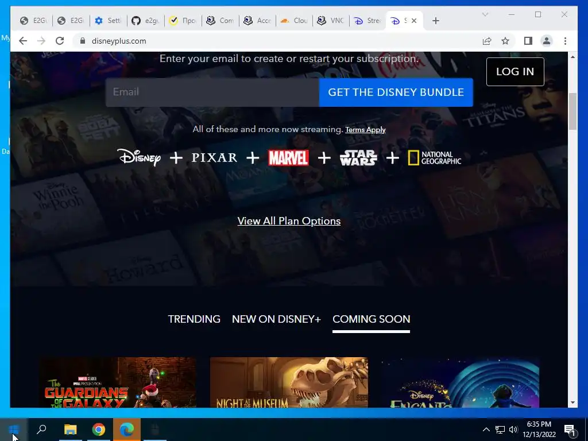The height and width of the screenshot is (441, 588).
Task: Switch to the Disney Stre tab
Action: [368, 21]
